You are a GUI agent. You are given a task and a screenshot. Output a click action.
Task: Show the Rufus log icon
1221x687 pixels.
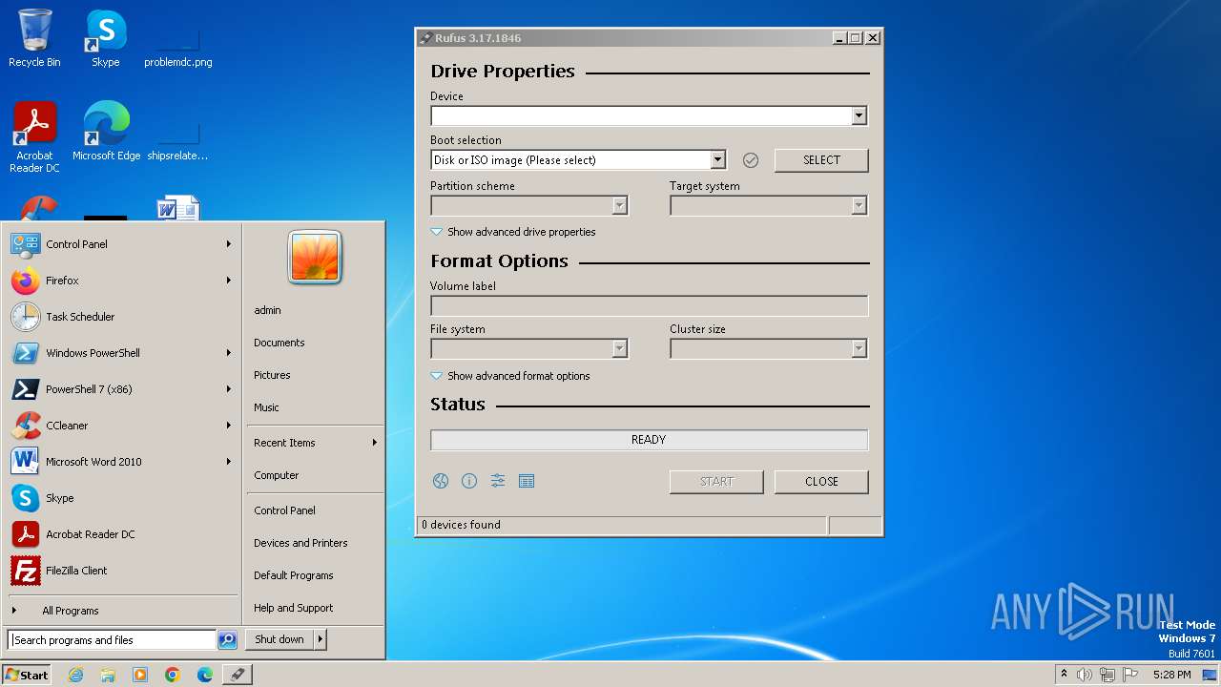pyautogui.click(x=527, y=481)
